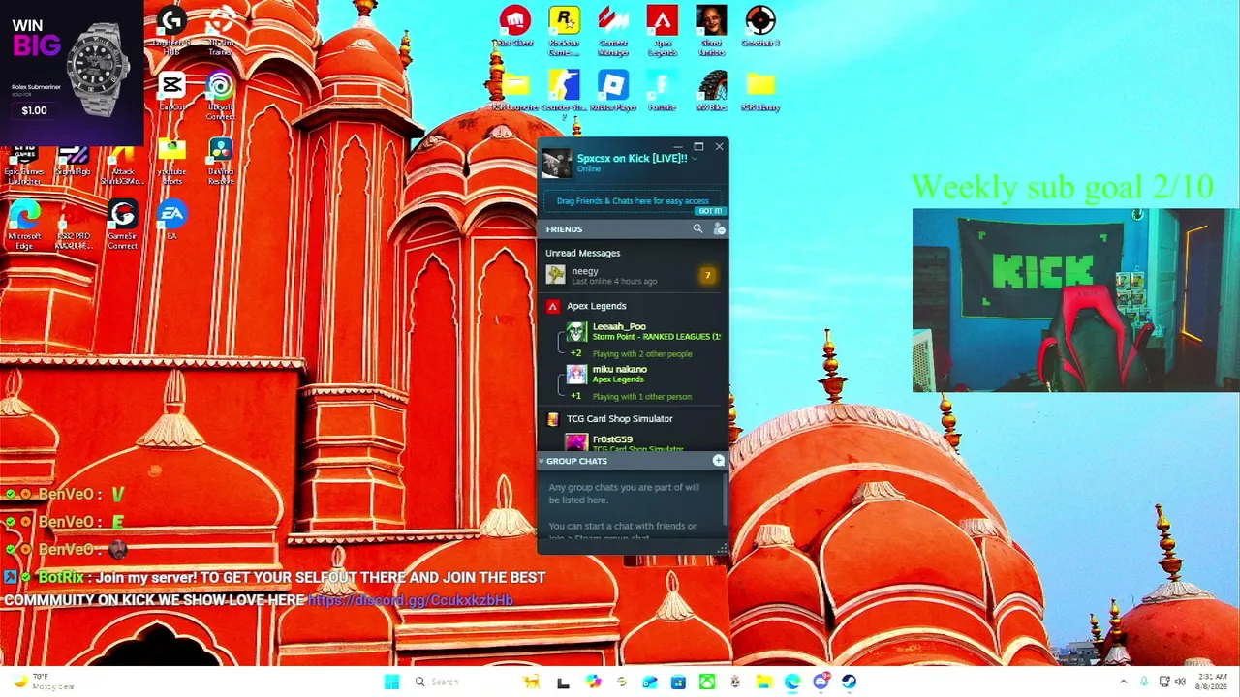Dismiss the tip with GOT IT!
Image resolution: width=1240 pixels, height=697 pixels.
pyautogui.click(x=710, y=211)
